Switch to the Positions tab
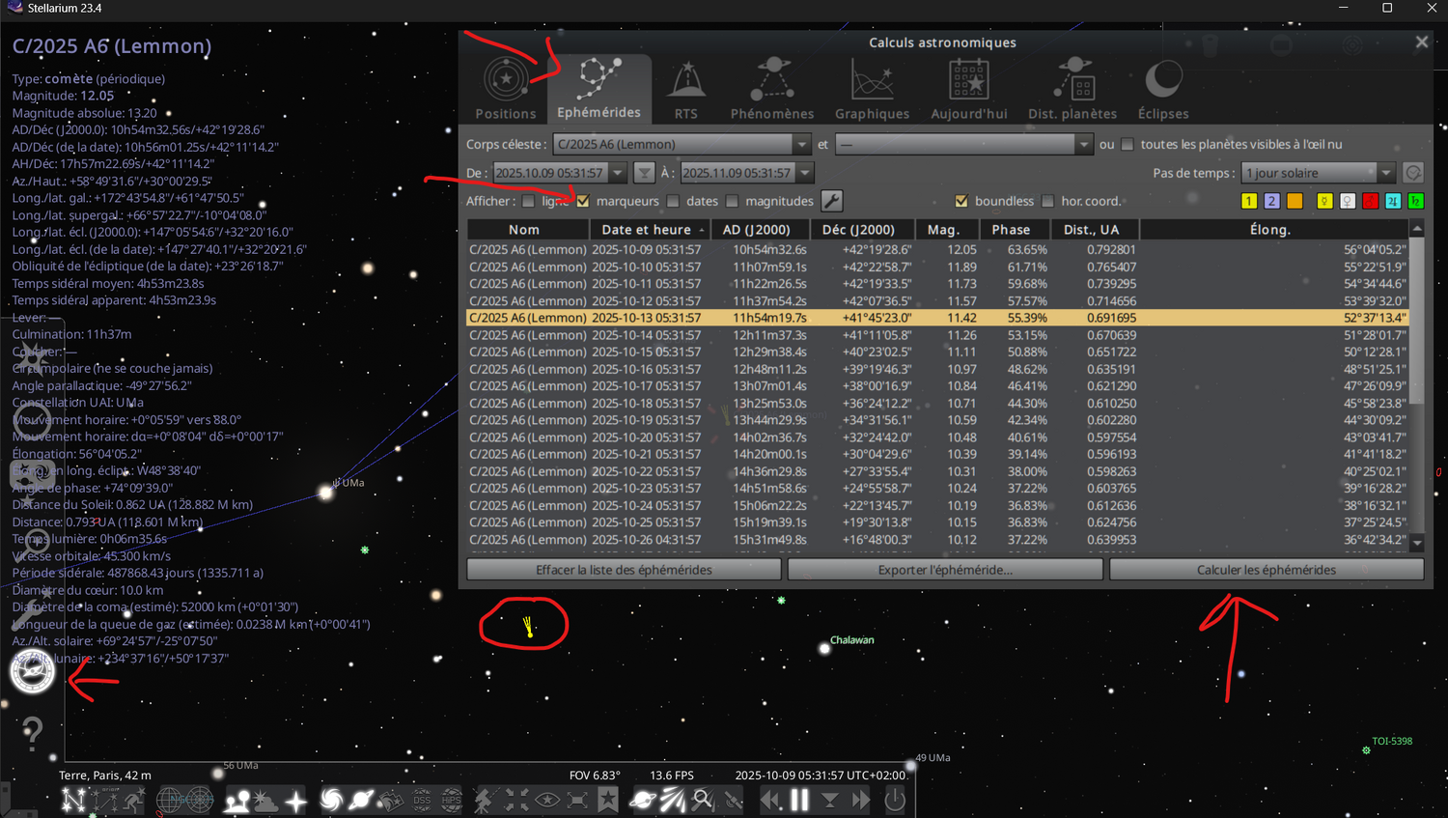The height and width of the screenshot is (818, 1448). tap(505, 88)
